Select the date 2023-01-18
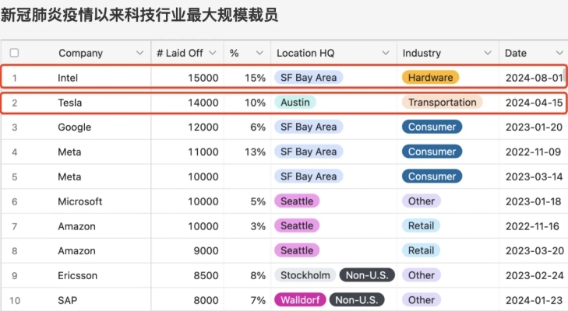This screenshot has height=311, width=568. [533, 201]
